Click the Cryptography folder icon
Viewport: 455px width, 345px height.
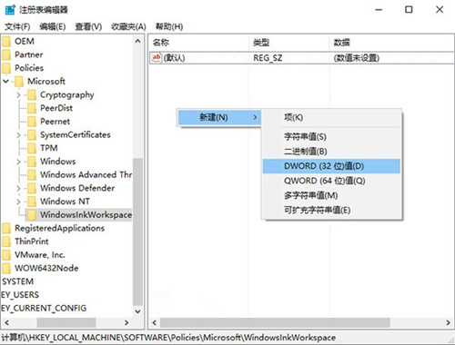point(32,94)
